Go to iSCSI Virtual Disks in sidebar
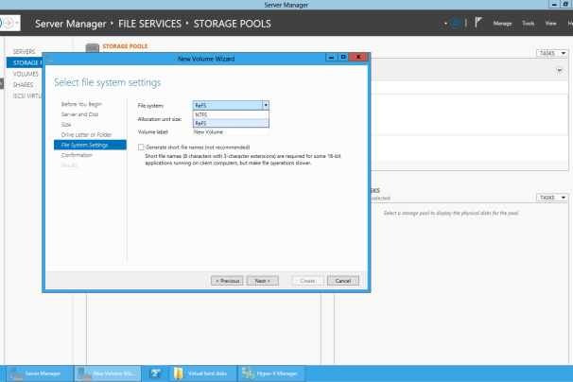The height and width of the screenshot is (382, 573). pyautogui.click(x=27, y=95)
